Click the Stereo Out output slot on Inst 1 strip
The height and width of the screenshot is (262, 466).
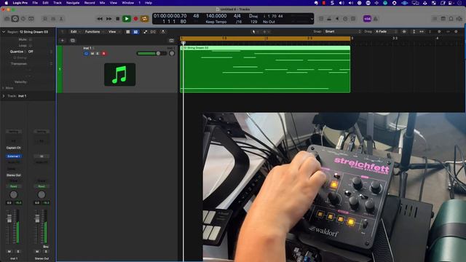(x=14, y=175)
